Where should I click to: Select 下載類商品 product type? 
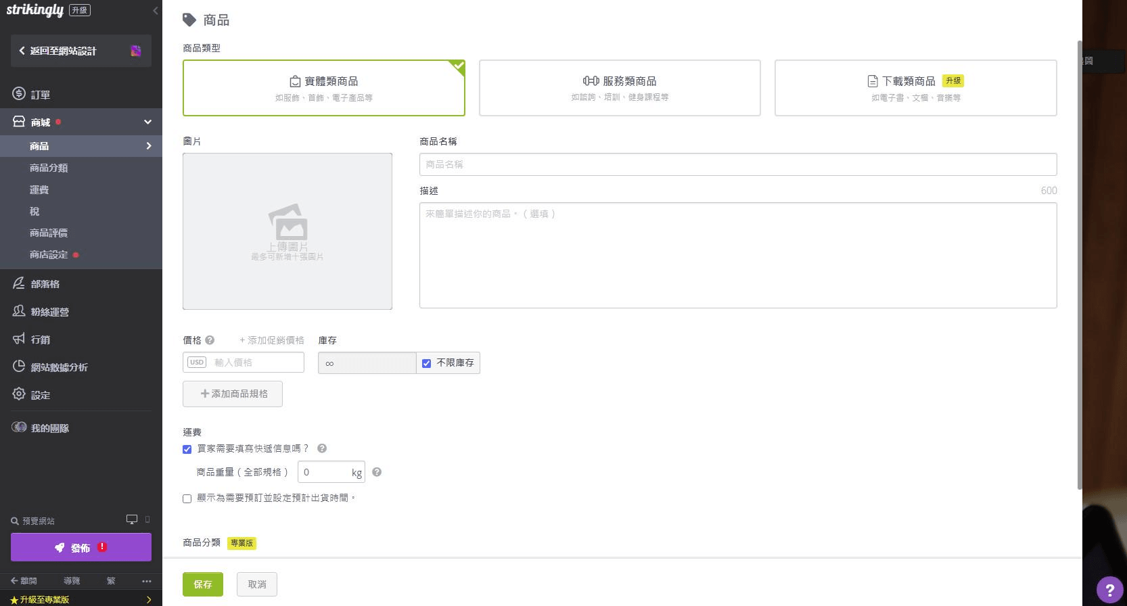[x=916, y=88]
